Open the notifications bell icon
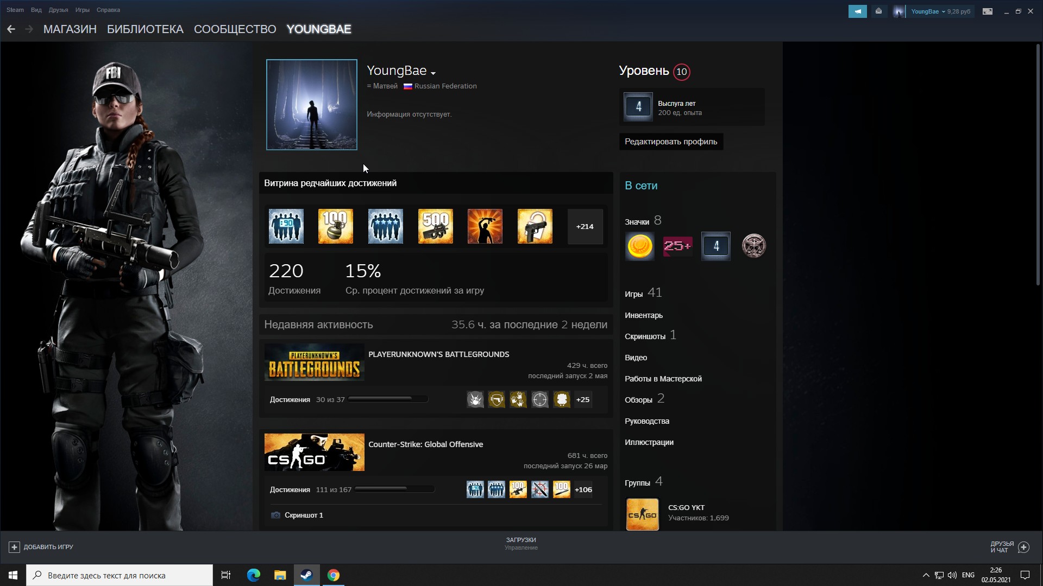The image size is (1043, 586). pyautogui.click(x=878, y=11)
